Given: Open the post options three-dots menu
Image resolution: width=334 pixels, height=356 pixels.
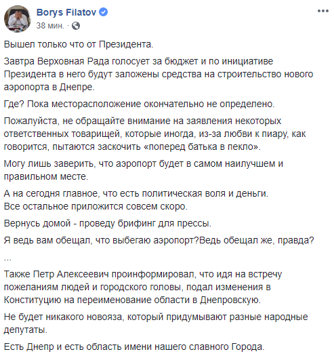Looking at the screenshot, I should pyautogui.click(x=323, y=11).
